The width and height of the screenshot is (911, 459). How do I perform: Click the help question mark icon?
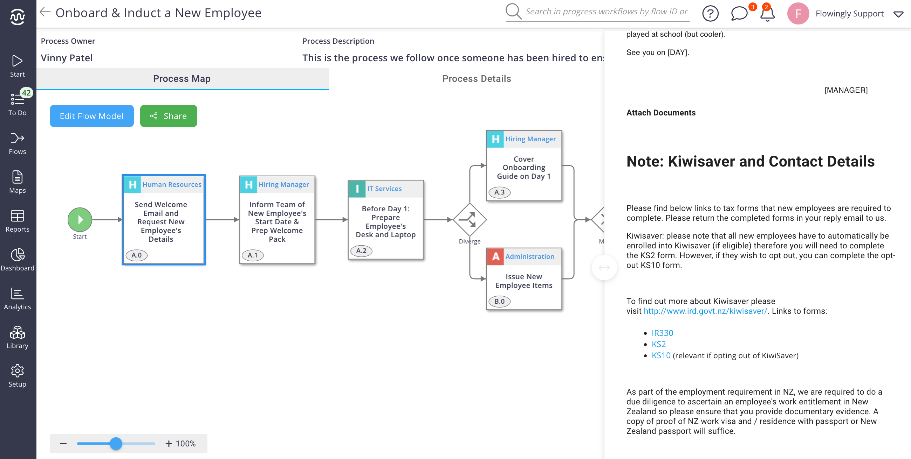(710, 14)
